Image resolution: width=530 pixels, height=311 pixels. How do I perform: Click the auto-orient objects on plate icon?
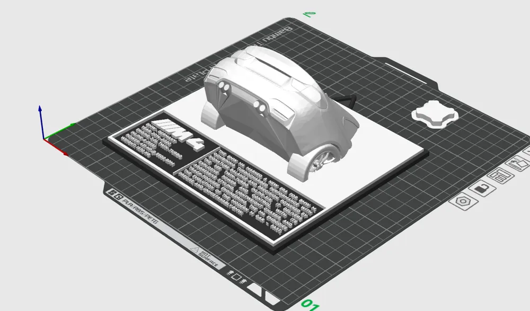point(518,164)
